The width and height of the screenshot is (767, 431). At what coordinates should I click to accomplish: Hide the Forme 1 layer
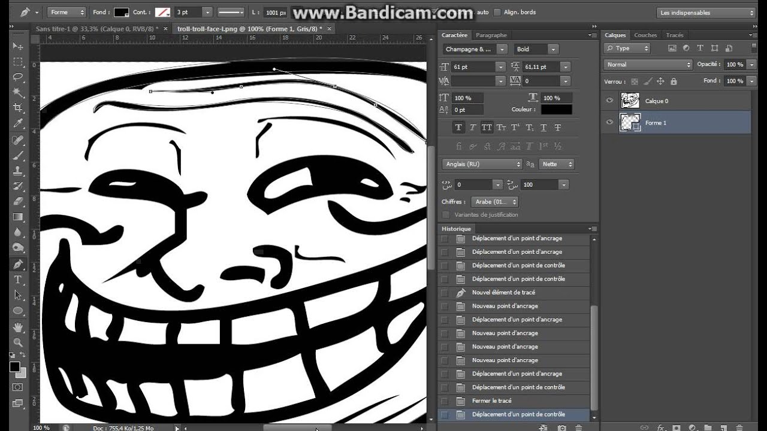click(x=609, y=123)
